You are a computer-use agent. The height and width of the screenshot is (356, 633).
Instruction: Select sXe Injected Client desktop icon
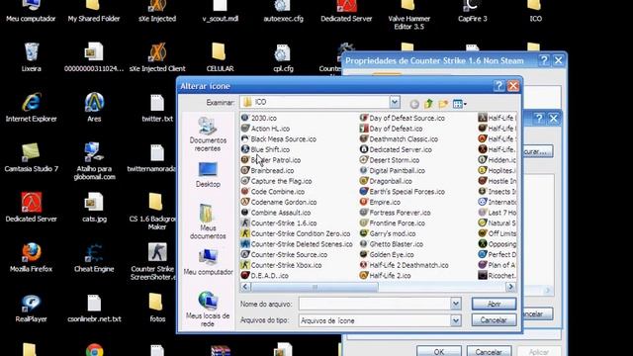click(157, 57)
